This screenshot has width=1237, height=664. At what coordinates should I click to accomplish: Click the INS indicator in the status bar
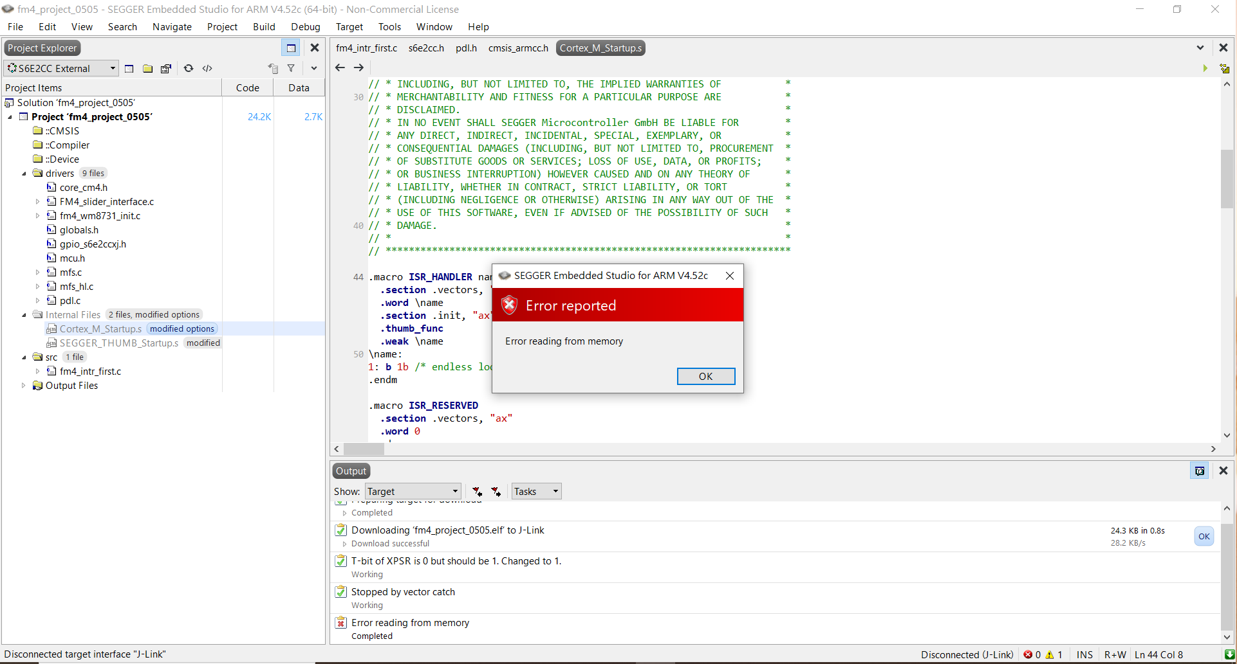[1084, 654]
